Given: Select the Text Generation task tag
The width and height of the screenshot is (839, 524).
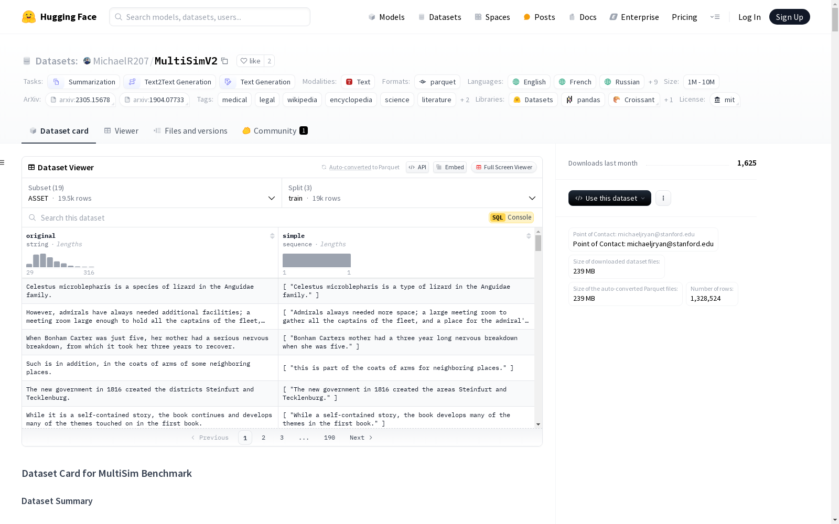Looking at the screenshot, I should pyautogui.click(x=257, y=82).
